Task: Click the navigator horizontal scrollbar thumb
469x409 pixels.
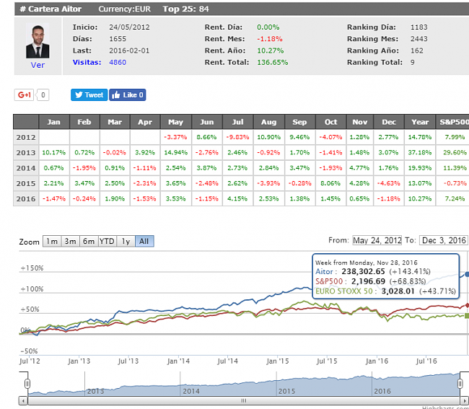Action: click(x=244, y=400)
